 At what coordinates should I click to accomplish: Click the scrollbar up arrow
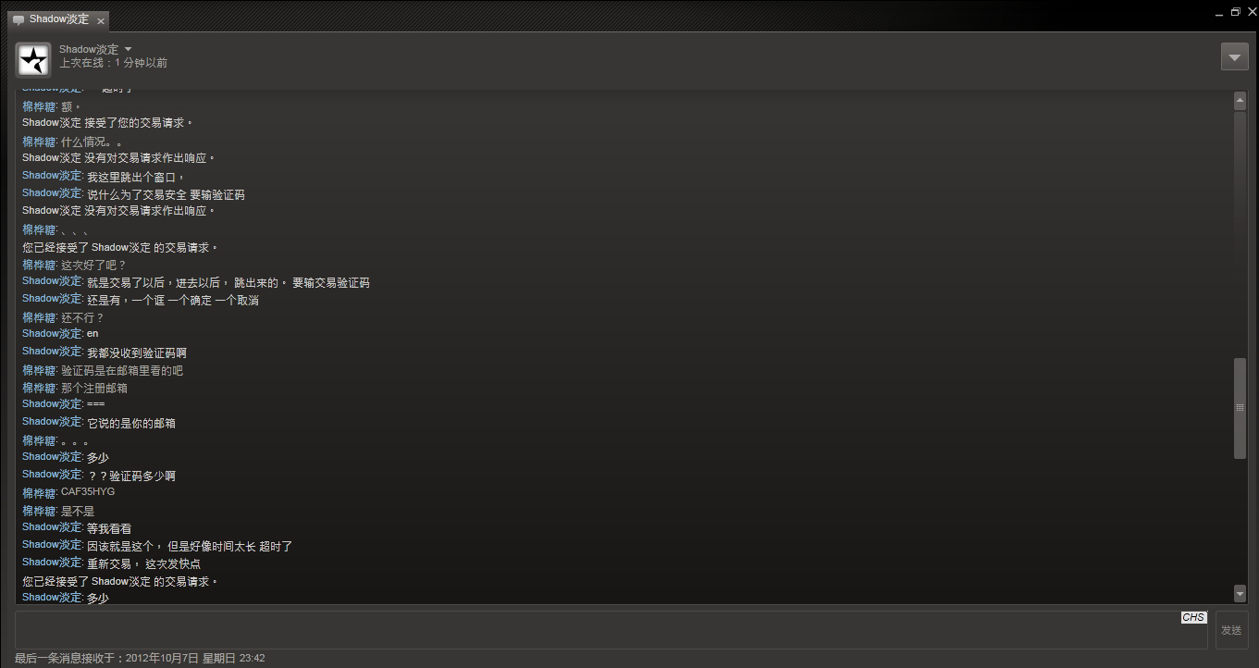1240,100
